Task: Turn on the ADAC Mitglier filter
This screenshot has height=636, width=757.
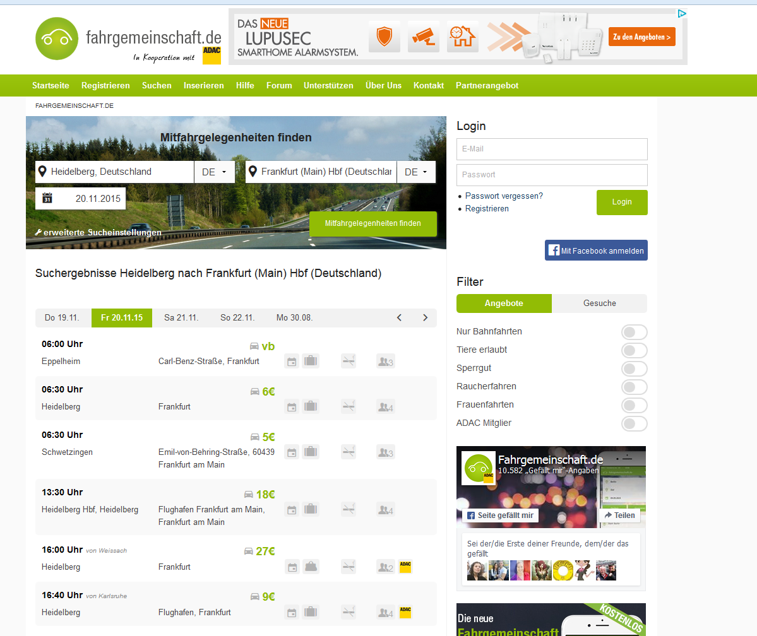Action: [x=635, y=423]
